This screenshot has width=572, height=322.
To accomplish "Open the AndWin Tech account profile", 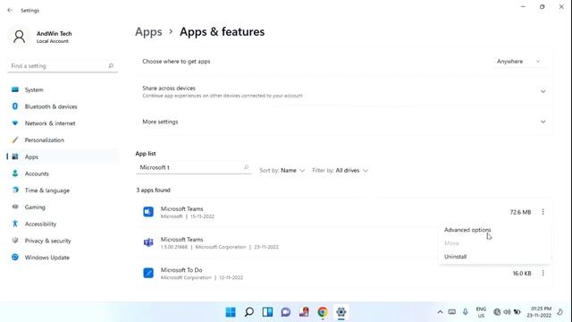I will tap(41, 37).
